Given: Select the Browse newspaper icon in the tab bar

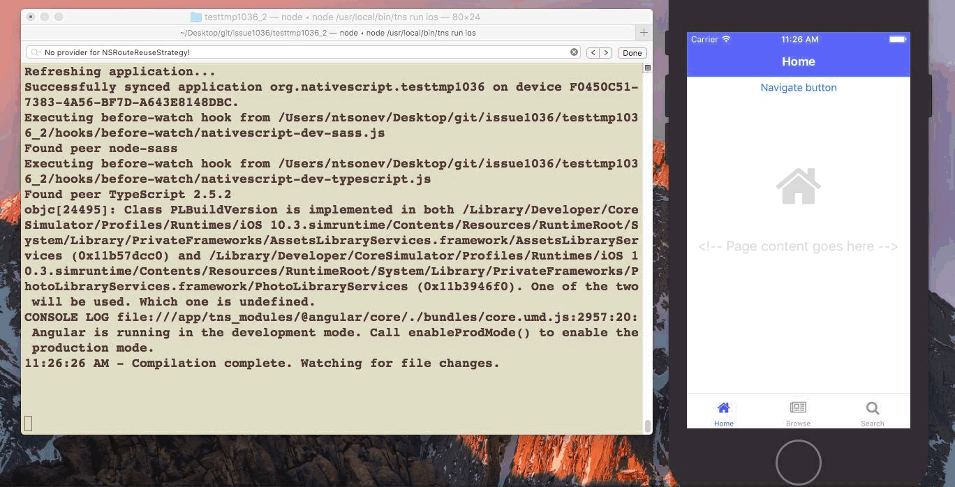Looking at the screenshot, I should pyautogui.click(x=798, y=408).
